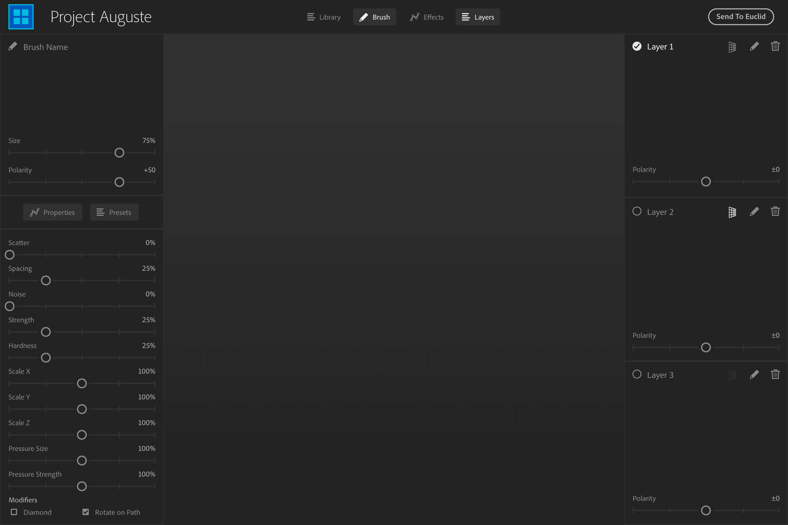Click Layer 3 pencil edit icon
Image resolution: width=788 pixels, height=525 pixels.
[x=754, y=375]
